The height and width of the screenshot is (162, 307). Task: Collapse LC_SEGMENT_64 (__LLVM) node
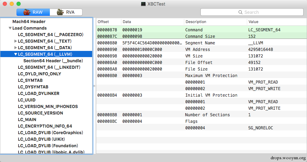pyautogui.click(x=16, y=54)
